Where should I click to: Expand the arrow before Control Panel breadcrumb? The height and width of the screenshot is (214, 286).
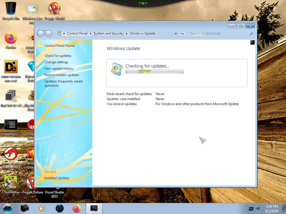coord(64,33)
